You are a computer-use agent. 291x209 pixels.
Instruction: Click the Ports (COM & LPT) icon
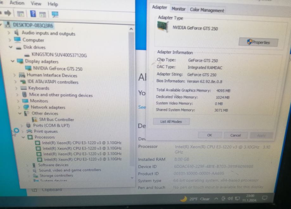coord(28,125)
